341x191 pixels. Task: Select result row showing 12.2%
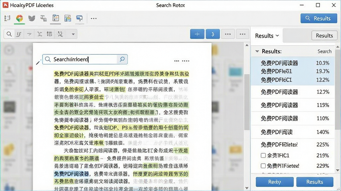click(293, 80)
